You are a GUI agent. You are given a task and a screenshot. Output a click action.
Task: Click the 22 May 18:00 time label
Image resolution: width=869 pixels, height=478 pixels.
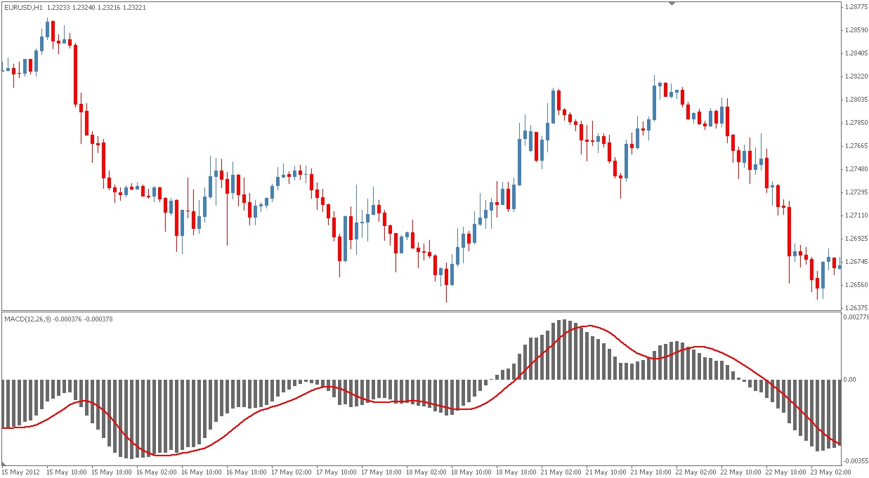[787, 472]
